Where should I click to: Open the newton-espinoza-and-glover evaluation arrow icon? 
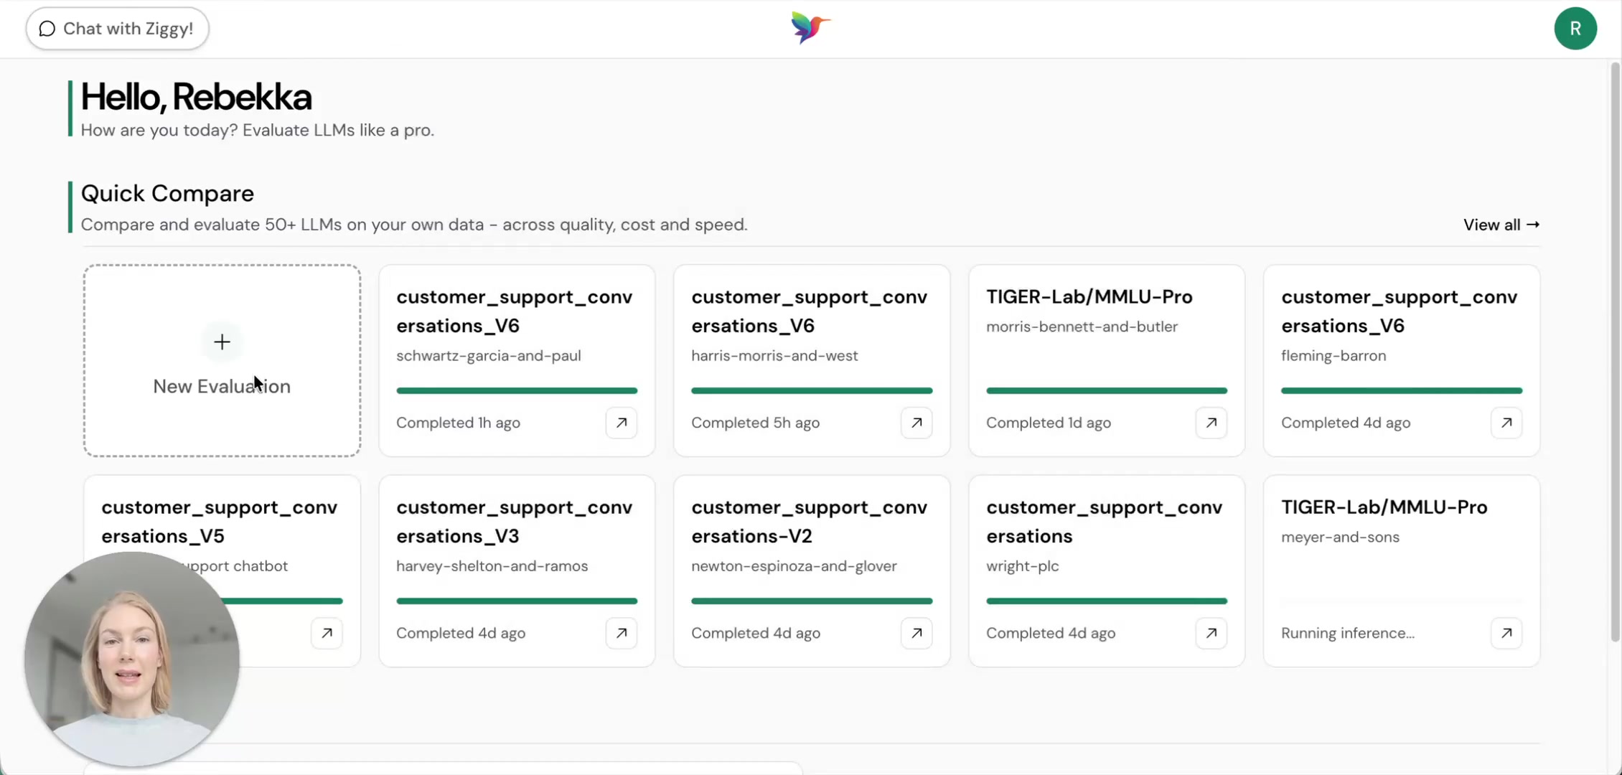917,633
